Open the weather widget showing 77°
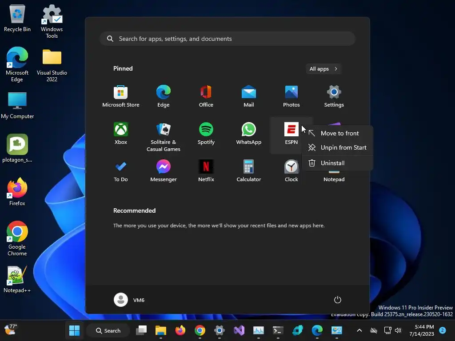Image resolution: width=455 pixels, height=341 pixels. [11, 330]
